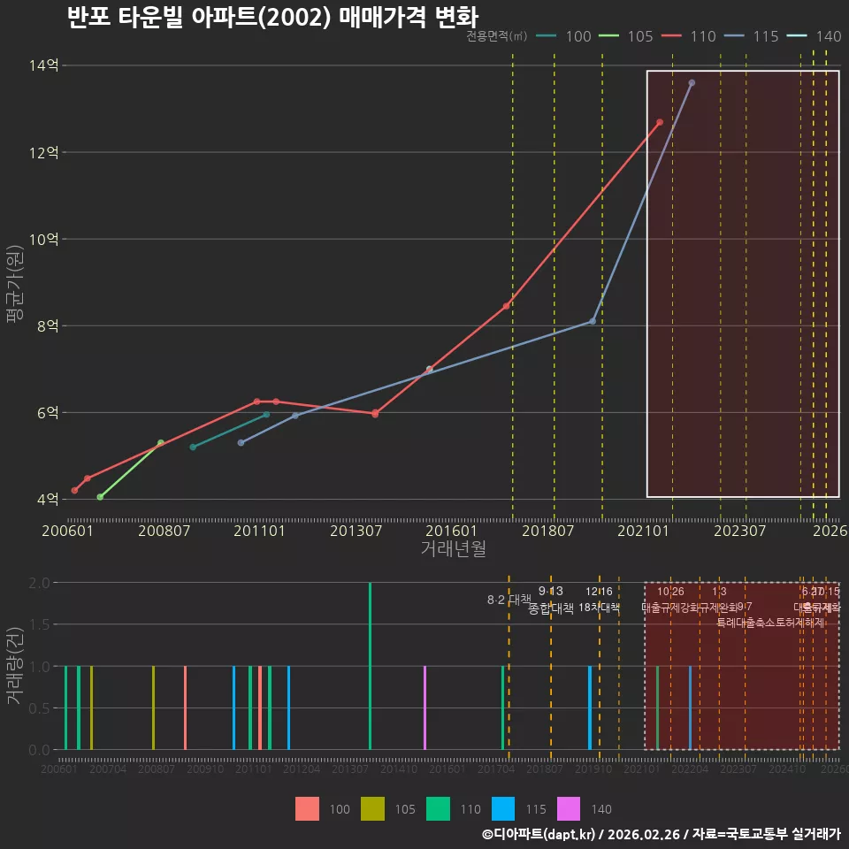Click the blue 115 legend swatch at bottom
Screen dimensions: 849x849
pos(503,809)
